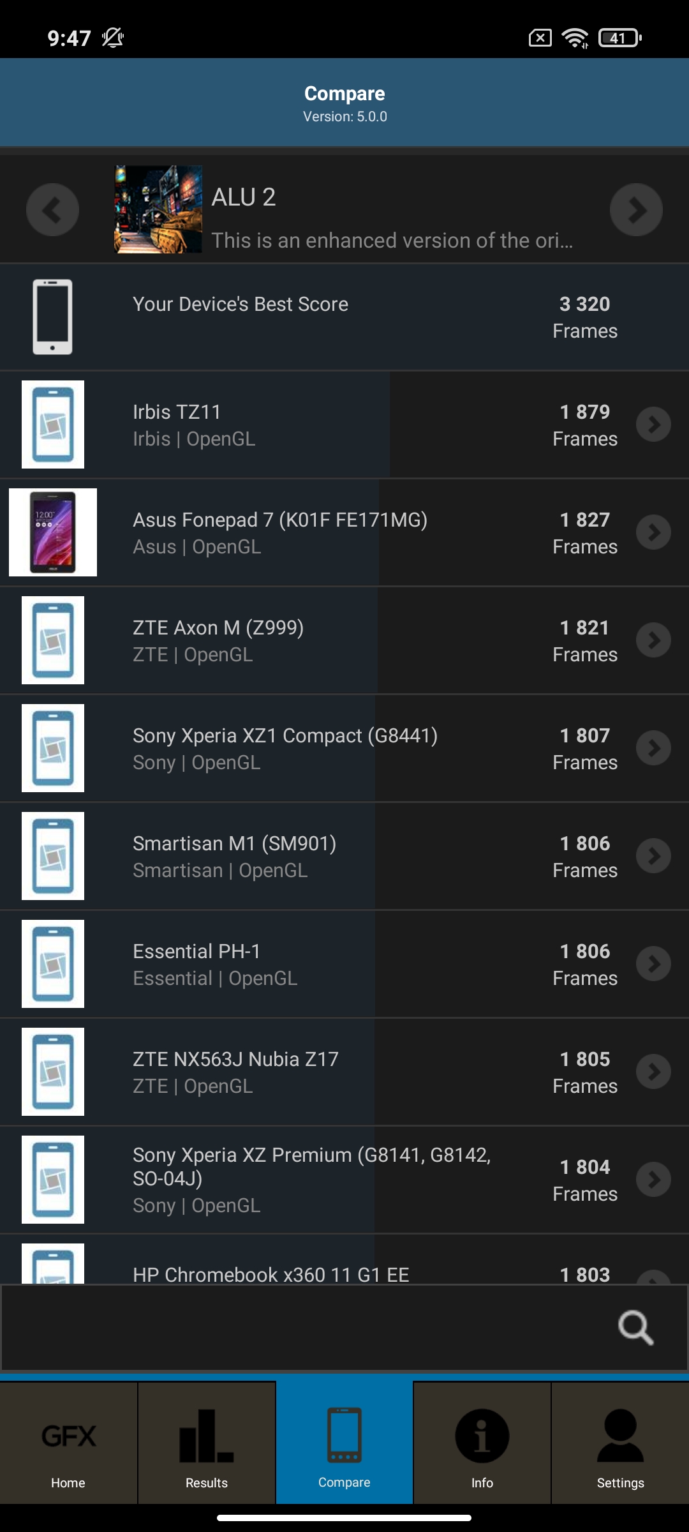Tap the search magnifier icon
This screenshot has height=1532, width=689.
coord(635,1328)
